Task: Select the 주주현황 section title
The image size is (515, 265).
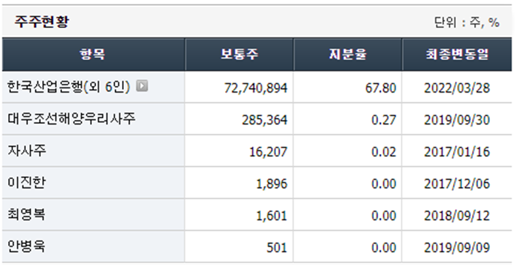Action: 42,22
